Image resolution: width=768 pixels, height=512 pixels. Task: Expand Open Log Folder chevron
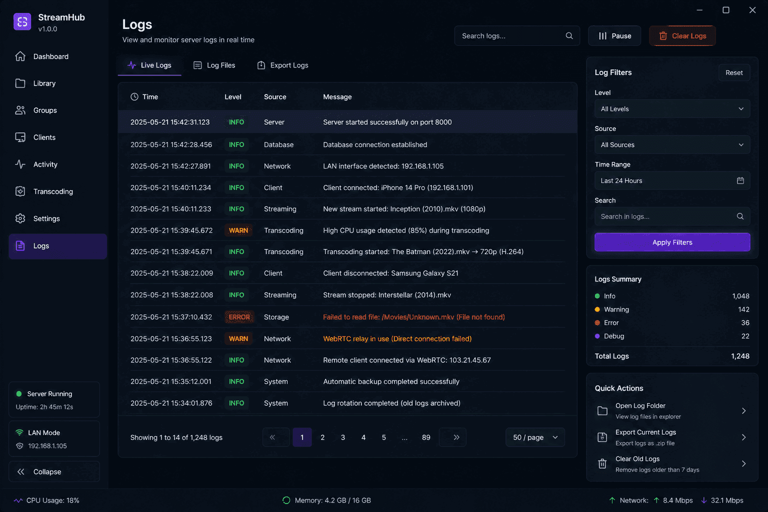[744, 411]
